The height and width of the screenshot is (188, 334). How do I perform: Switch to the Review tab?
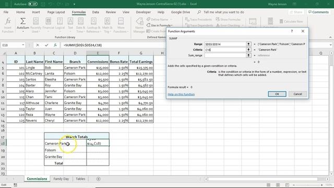111,12
